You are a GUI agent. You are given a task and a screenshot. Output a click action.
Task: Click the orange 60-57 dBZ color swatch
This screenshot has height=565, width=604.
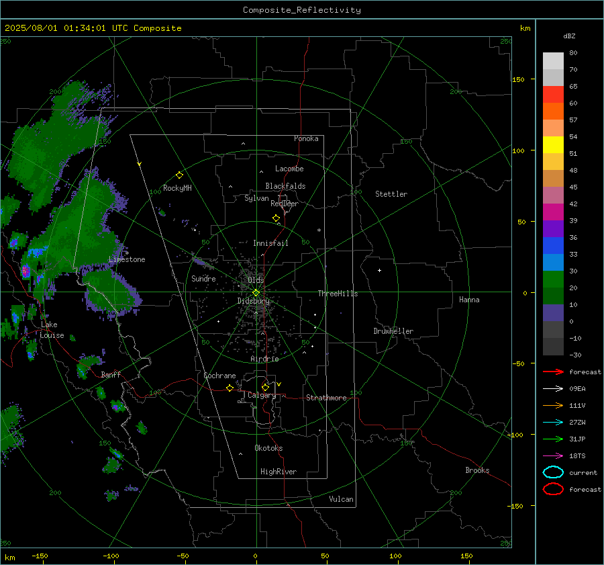[x=553, y=111]
